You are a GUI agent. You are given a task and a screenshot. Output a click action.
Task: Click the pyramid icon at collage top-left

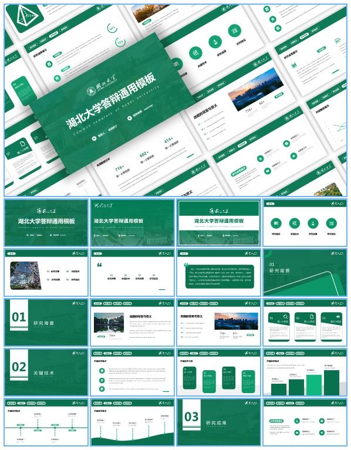(x=26, y=15)
